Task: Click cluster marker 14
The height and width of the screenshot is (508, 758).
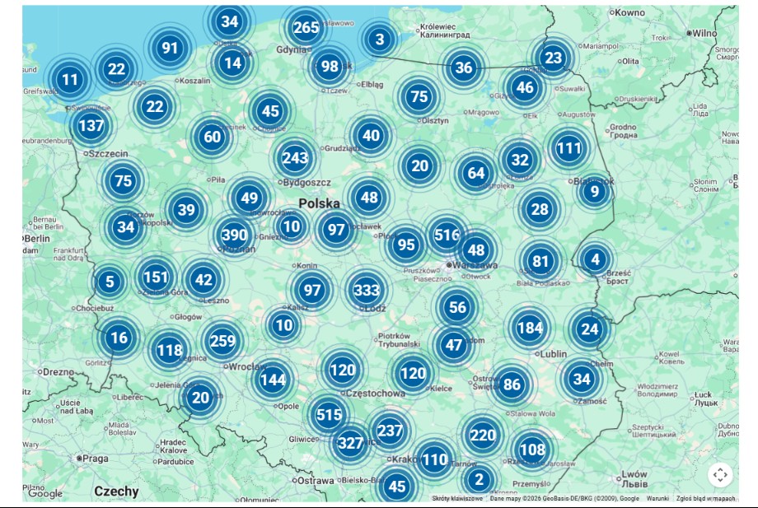Action: (232, 63)
